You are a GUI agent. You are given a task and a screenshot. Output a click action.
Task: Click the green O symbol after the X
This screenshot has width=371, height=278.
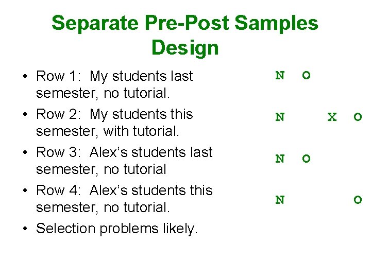click(x=358, y=117)
